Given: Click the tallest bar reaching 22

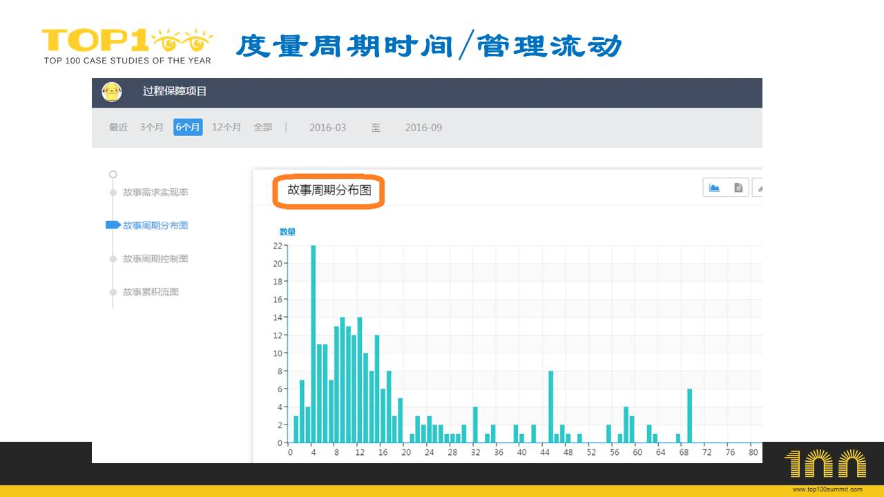Looking at the screenshot, I should tap(313, 344).
